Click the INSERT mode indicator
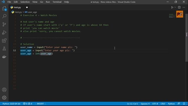The image size is (188, 106). tap(41, 104)
